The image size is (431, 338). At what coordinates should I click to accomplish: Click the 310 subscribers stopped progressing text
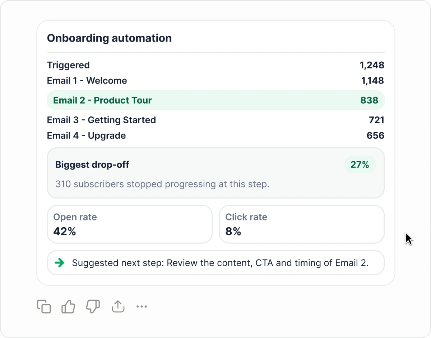(162, 184)
